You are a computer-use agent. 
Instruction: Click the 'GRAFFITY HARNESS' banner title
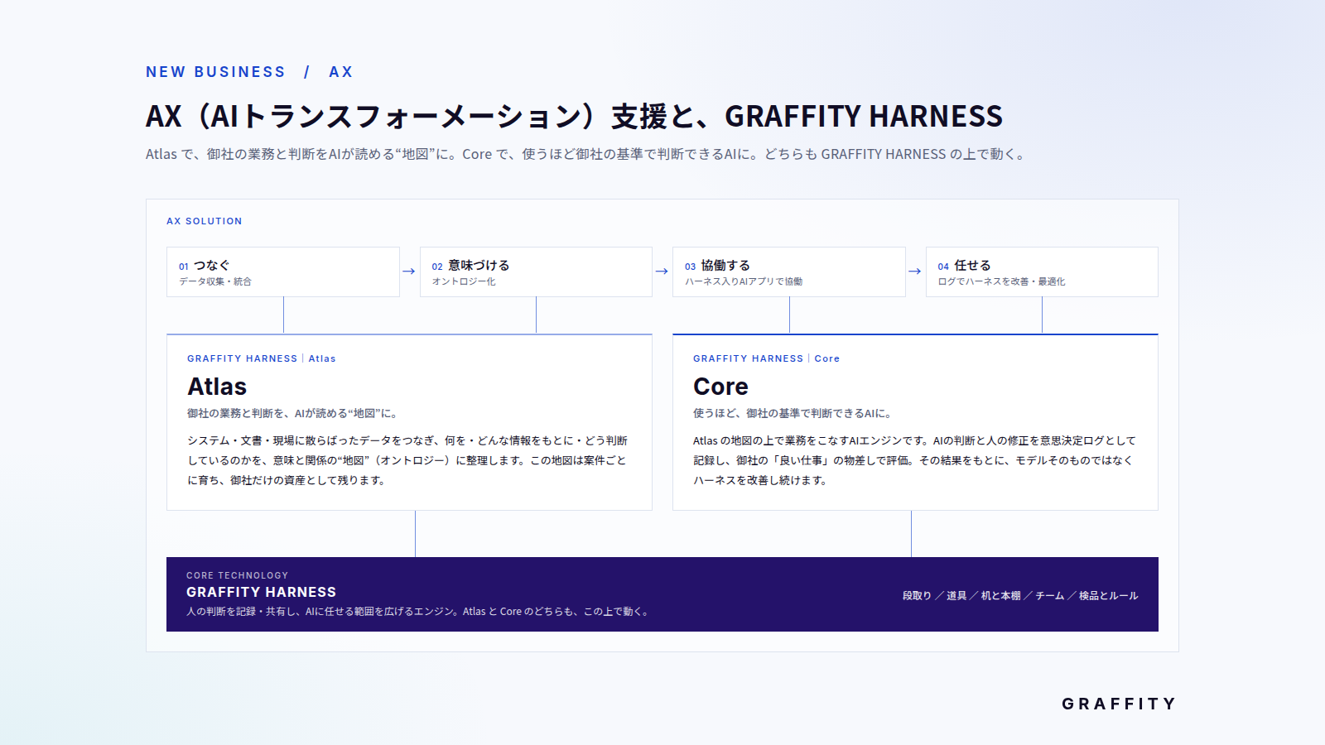pos(262,592)
